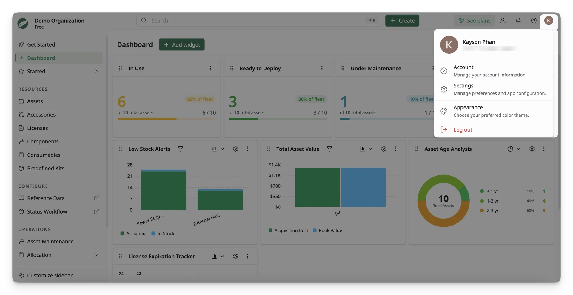This screenshot has width=573, height=295.
Task: Open the Total Asset Value three-dot menu
Action: (396, 149)
